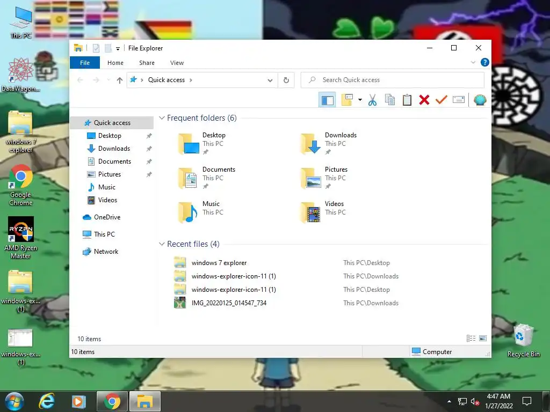Toggle the navigation pane toolbar button
This screenshot has height=412, width=550.
pos(327,100)
